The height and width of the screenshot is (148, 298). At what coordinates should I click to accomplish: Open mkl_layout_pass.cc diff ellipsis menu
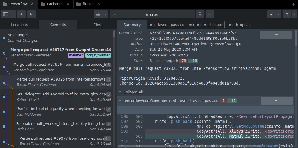coord(276,101)
